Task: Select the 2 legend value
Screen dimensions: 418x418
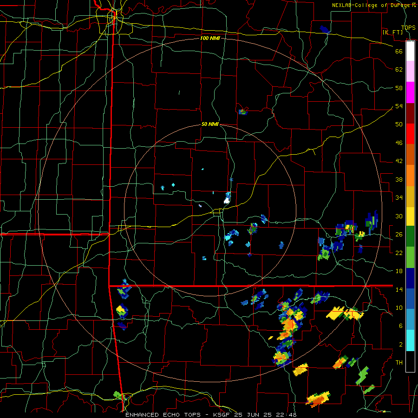Action: pos(401,344)
